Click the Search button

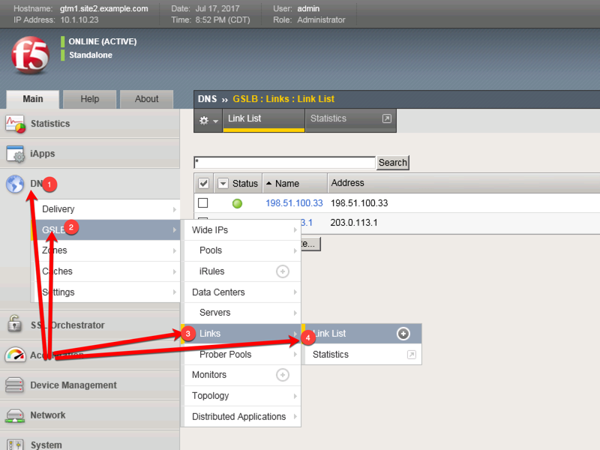[x=392, y=163]
